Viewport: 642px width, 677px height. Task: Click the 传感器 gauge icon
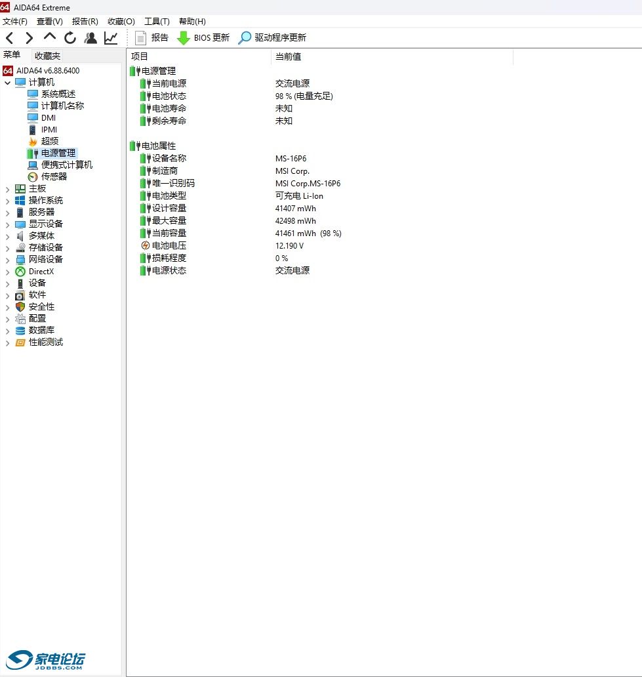pos(33,176)
